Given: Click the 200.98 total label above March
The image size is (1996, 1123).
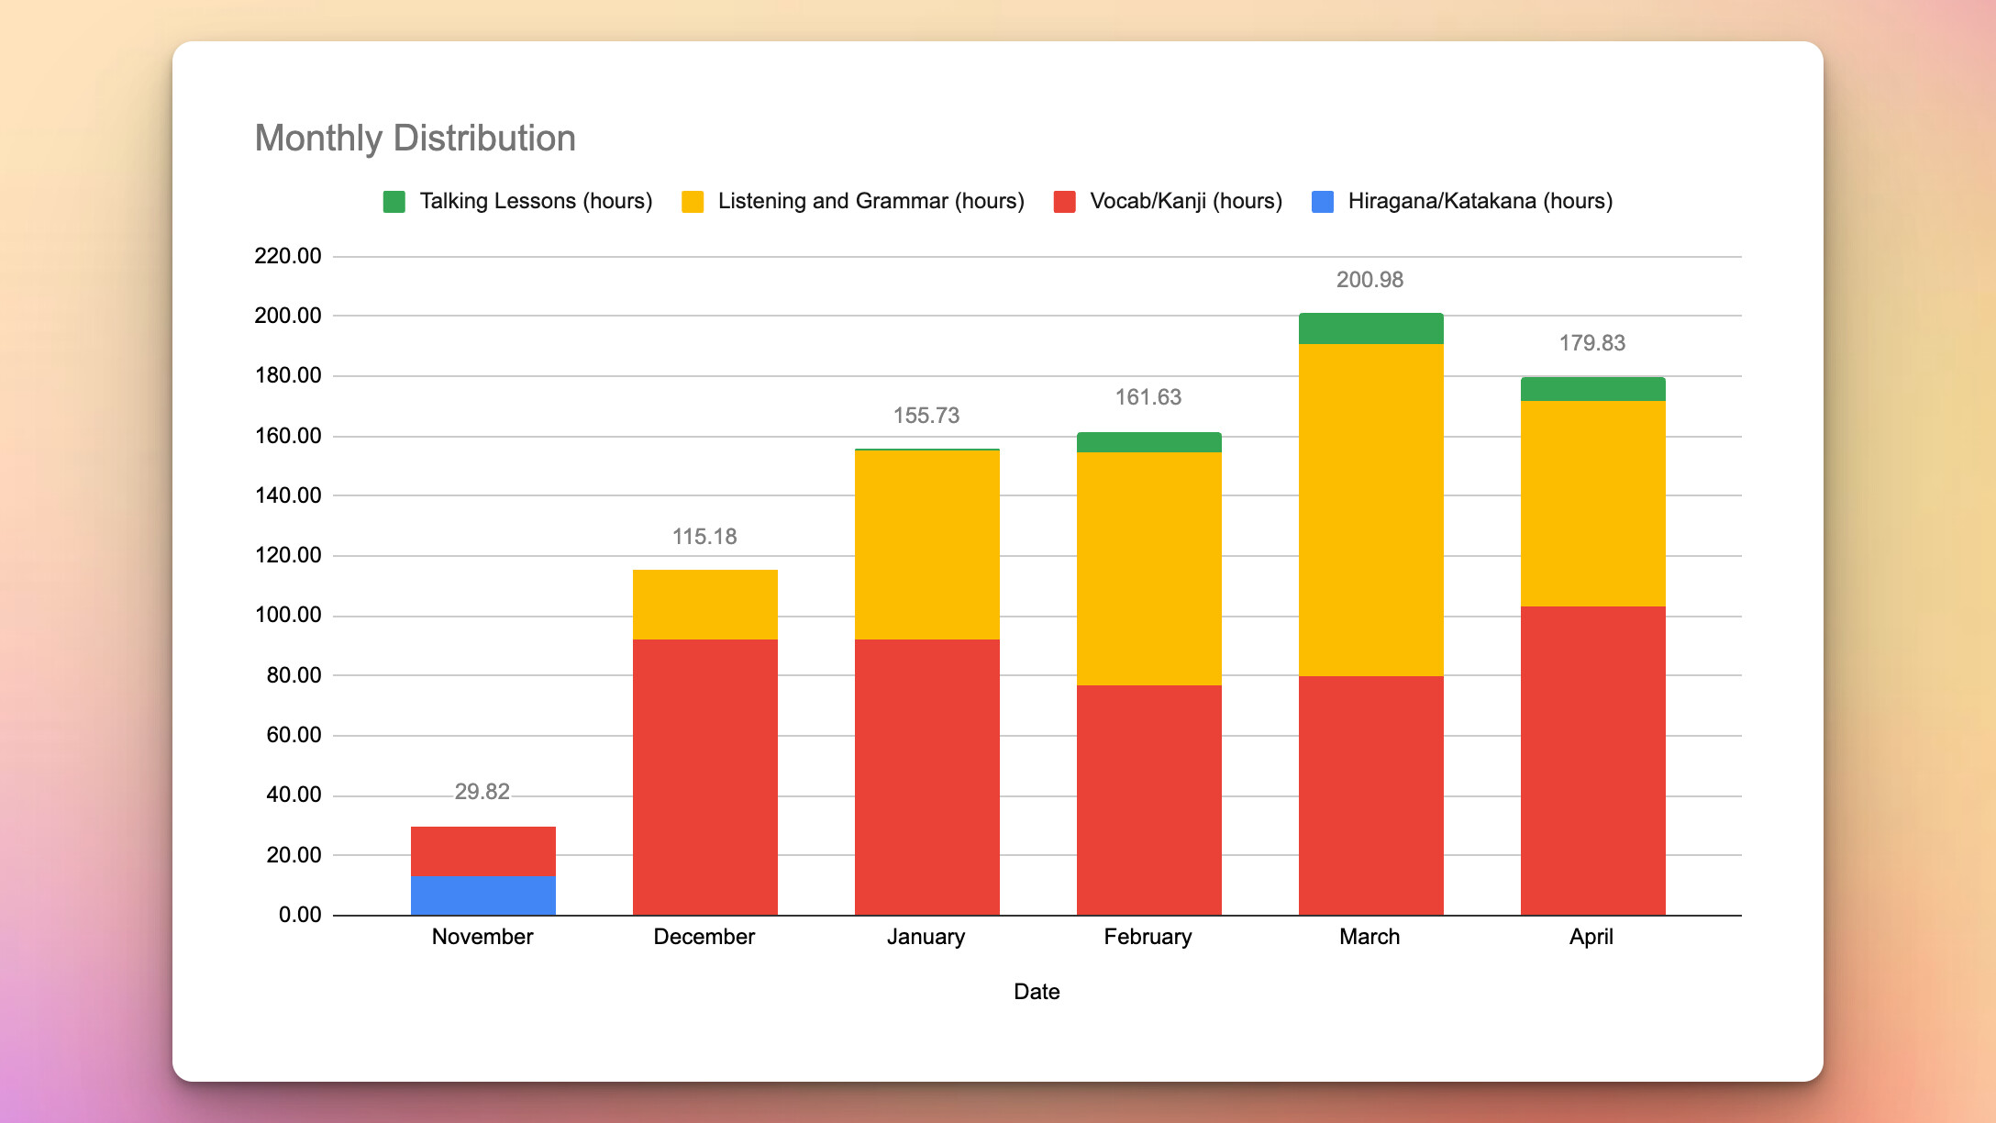Looking at the screenshot, I should coord(1369,280).
